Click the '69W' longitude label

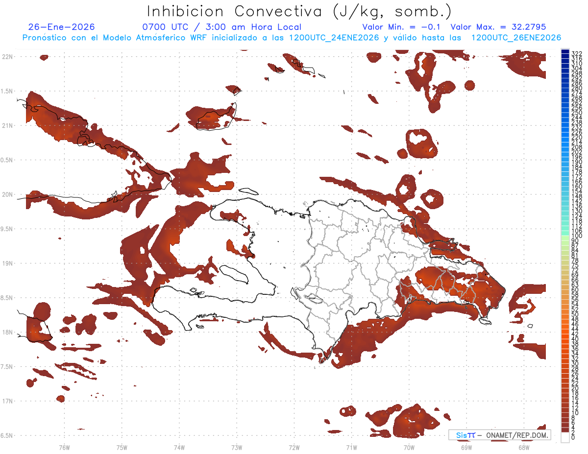coord(466,447)
